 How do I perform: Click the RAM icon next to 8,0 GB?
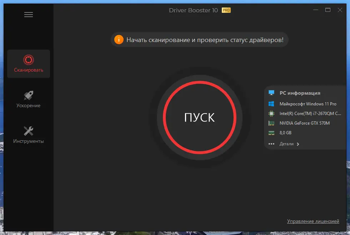(271, 132)
